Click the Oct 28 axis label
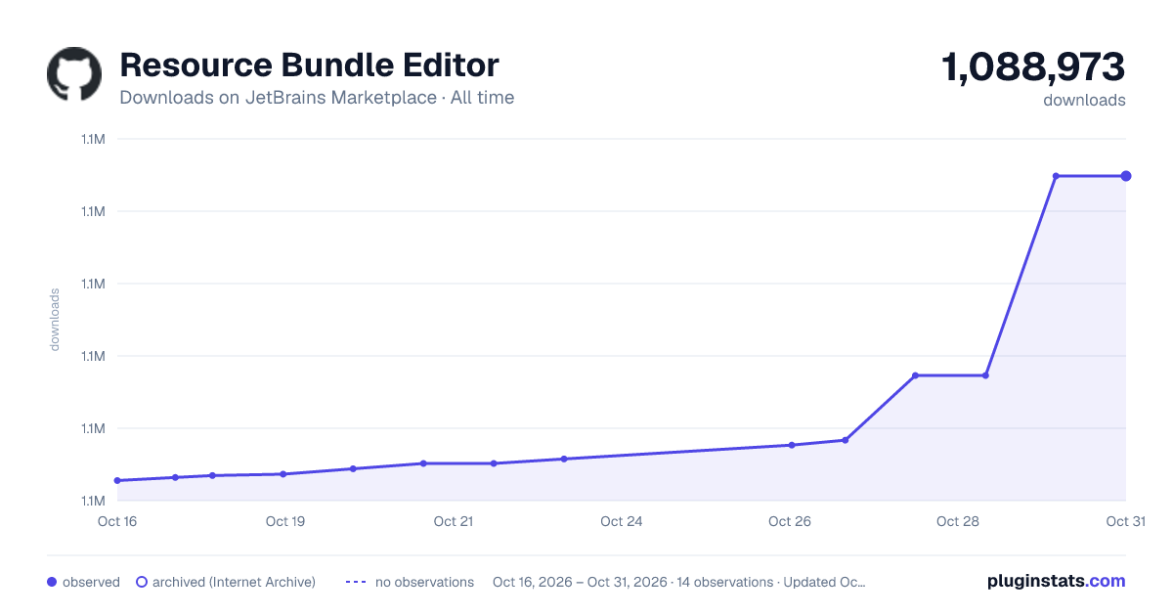 pos(958,521)
